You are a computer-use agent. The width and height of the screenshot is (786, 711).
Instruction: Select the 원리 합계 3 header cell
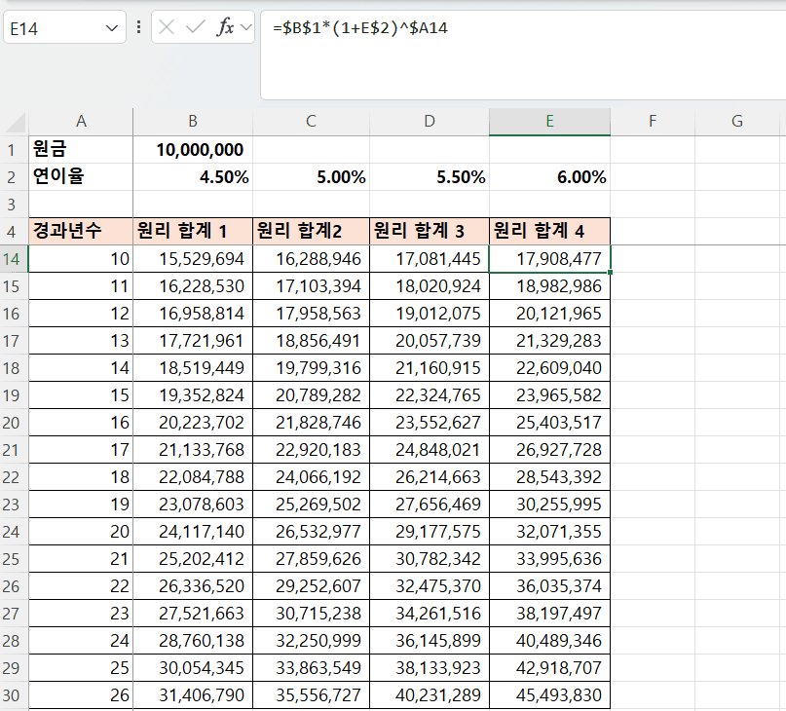(430, 232)
